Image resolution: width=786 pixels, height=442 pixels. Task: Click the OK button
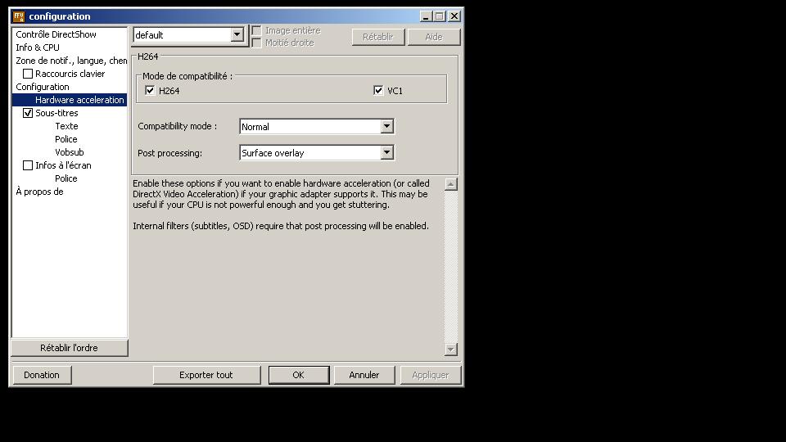pyautogui.click(x=298, y=375)
